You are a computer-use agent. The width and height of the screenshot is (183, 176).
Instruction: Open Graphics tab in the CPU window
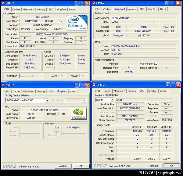[x=62, y=9]
